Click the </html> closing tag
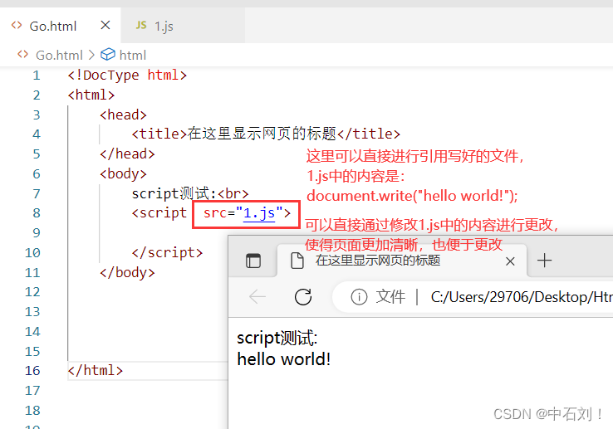613x429 pixels. point(96,370)
